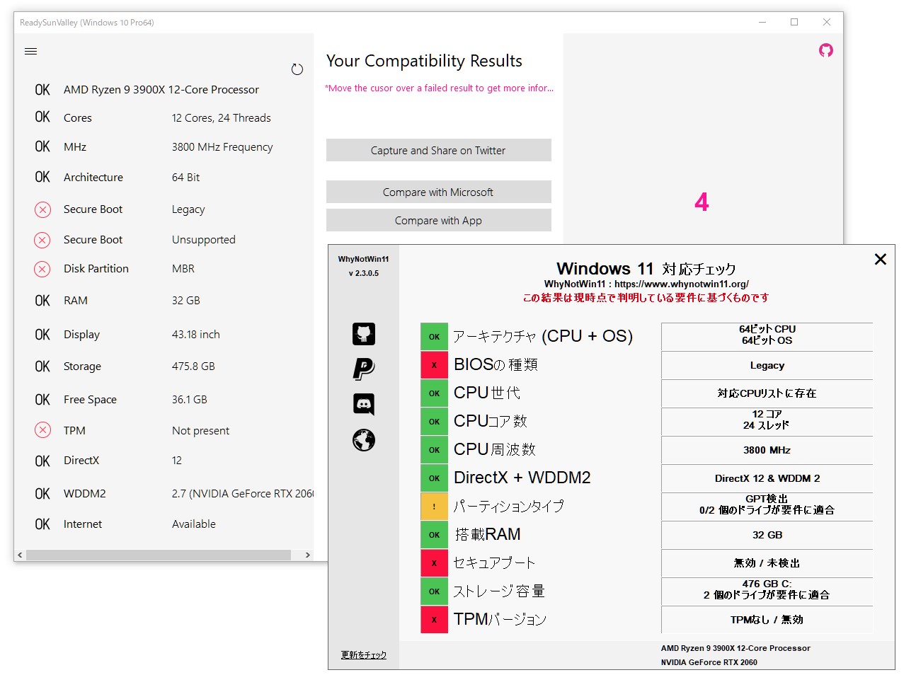
Task: Click the processor name row in ReadySunValley list
Action: [161, 90]
